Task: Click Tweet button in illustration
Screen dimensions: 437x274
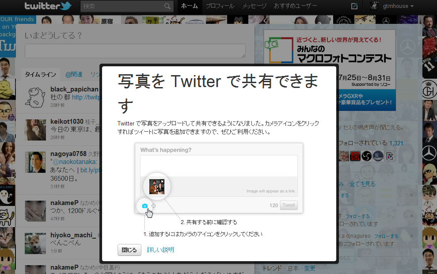Action: (x=289, y=205)
